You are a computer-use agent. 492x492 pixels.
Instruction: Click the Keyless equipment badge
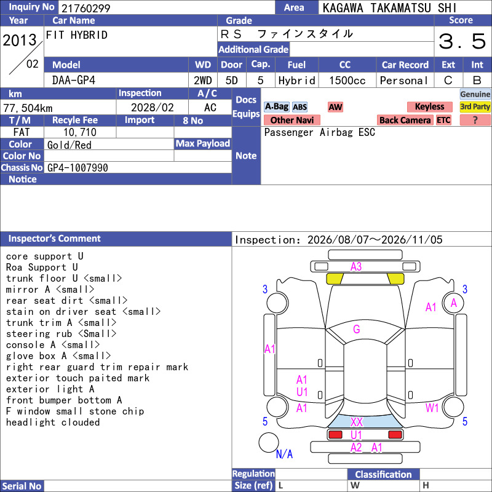[429, 106]
